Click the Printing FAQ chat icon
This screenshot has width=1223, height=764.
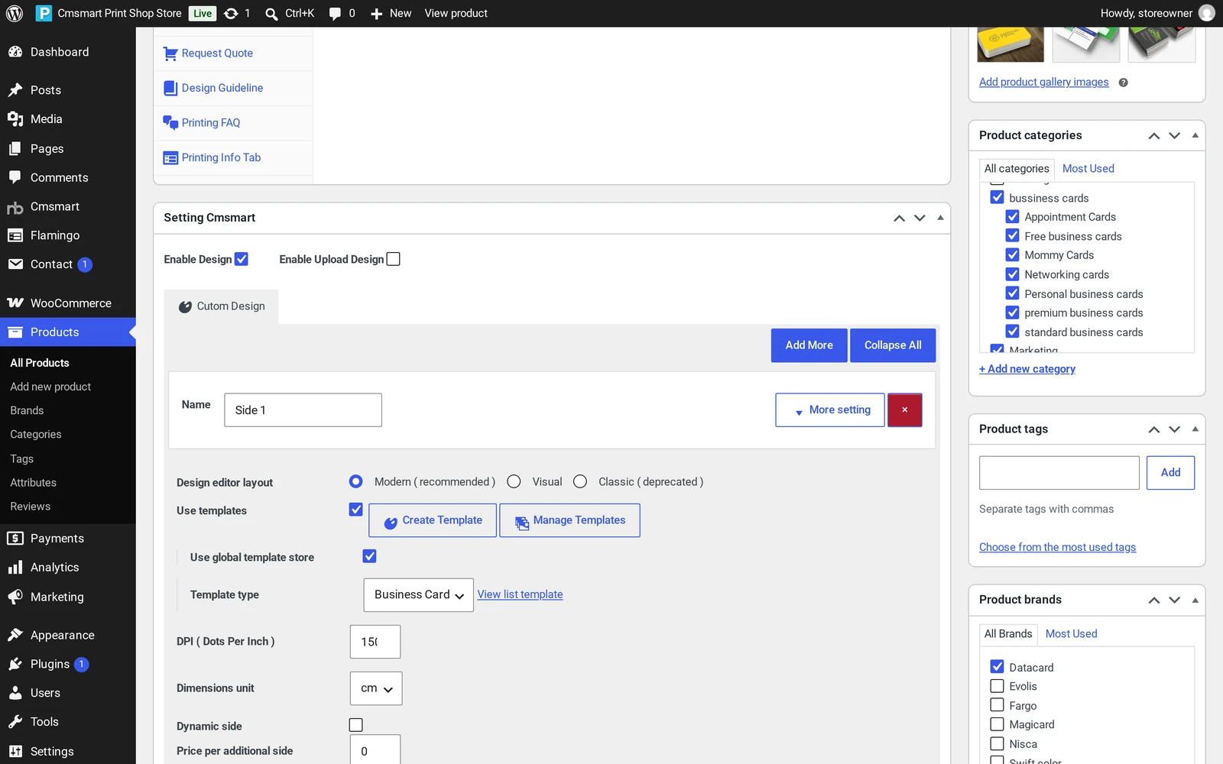coord(170,123)
